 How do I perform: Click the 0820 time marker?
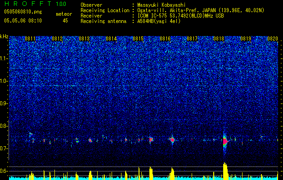pyautogui.click(x=273, y=39)
